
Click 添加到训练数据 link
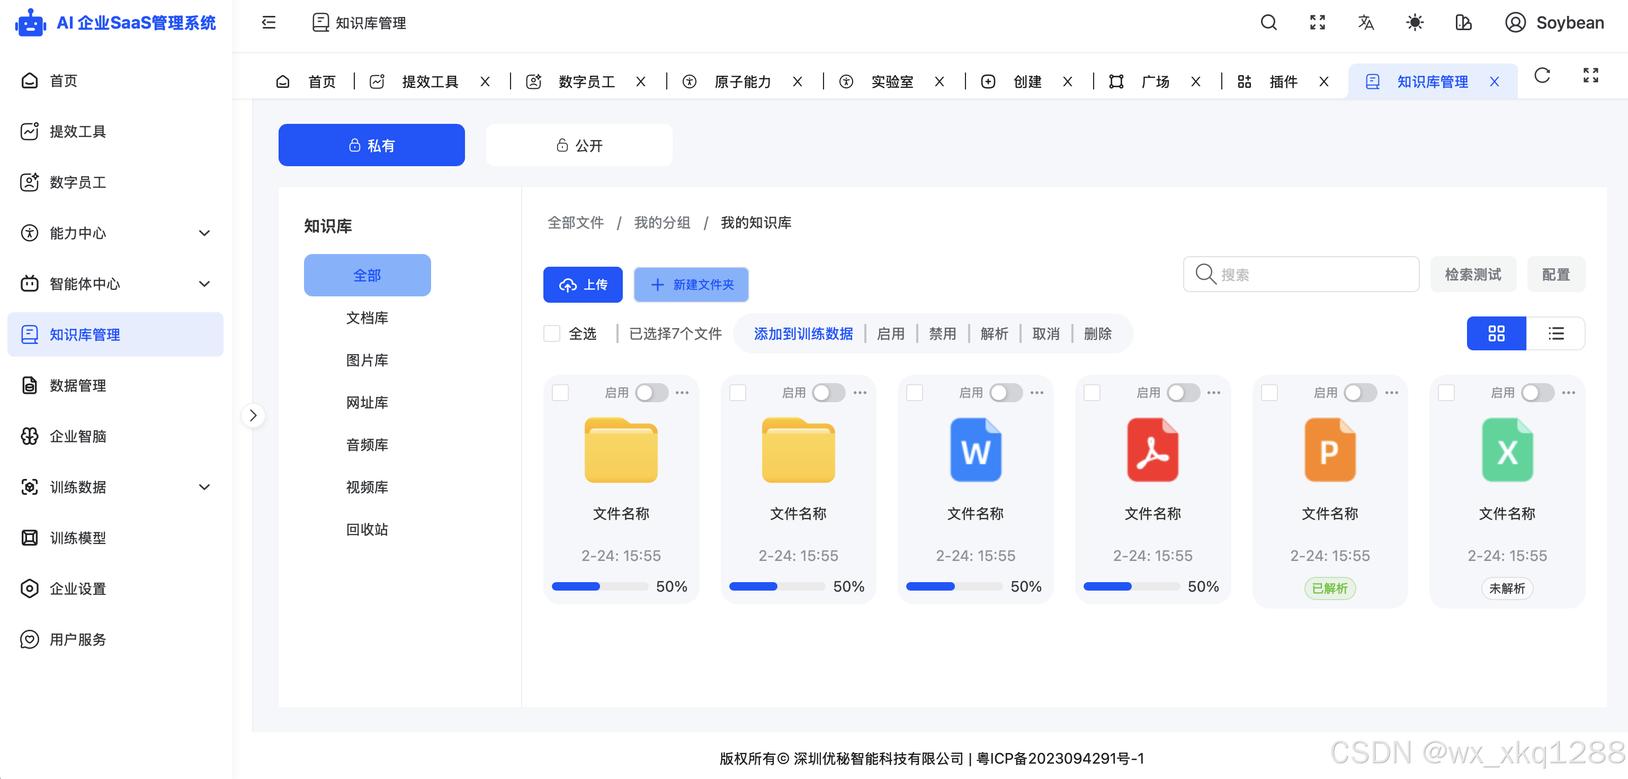tap(803, 333)
